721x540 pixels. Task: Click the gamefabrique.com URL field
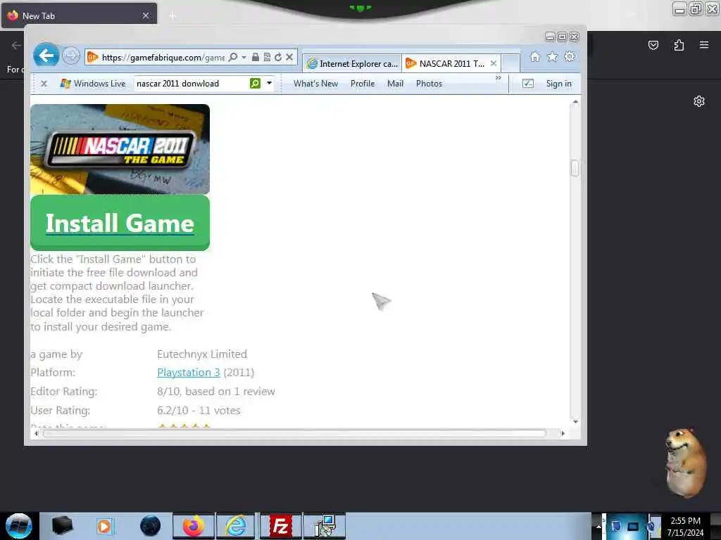click(x=163, y=57)
